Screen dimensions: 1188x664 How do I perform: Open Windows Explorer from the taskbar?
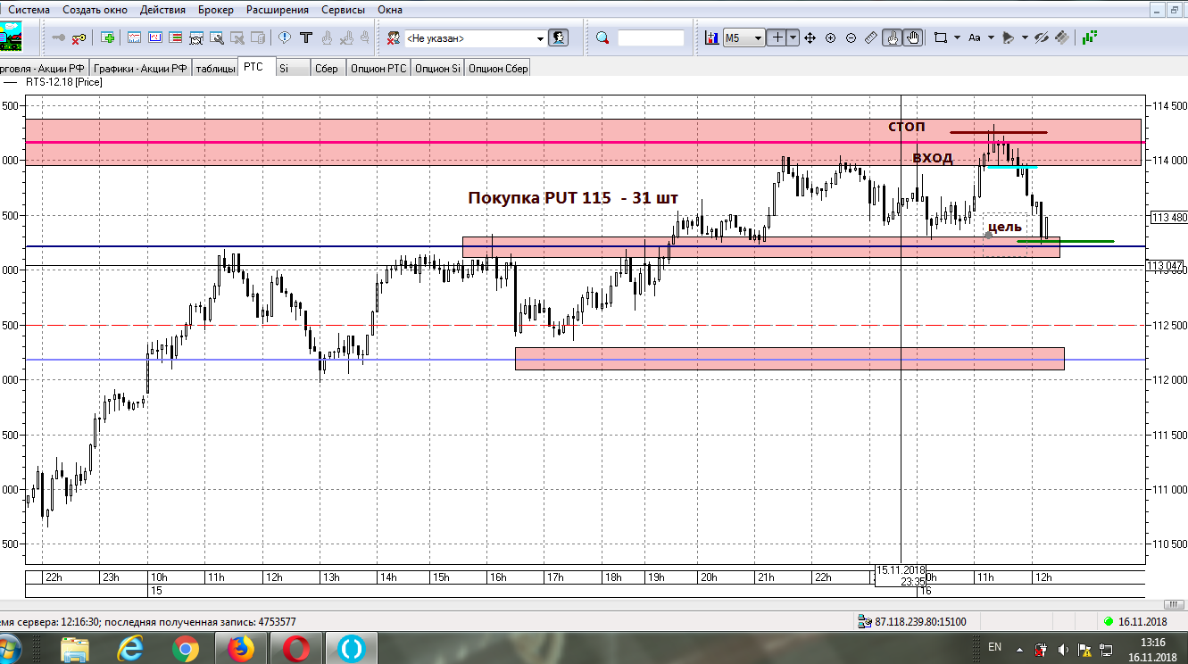pos(75,649)
